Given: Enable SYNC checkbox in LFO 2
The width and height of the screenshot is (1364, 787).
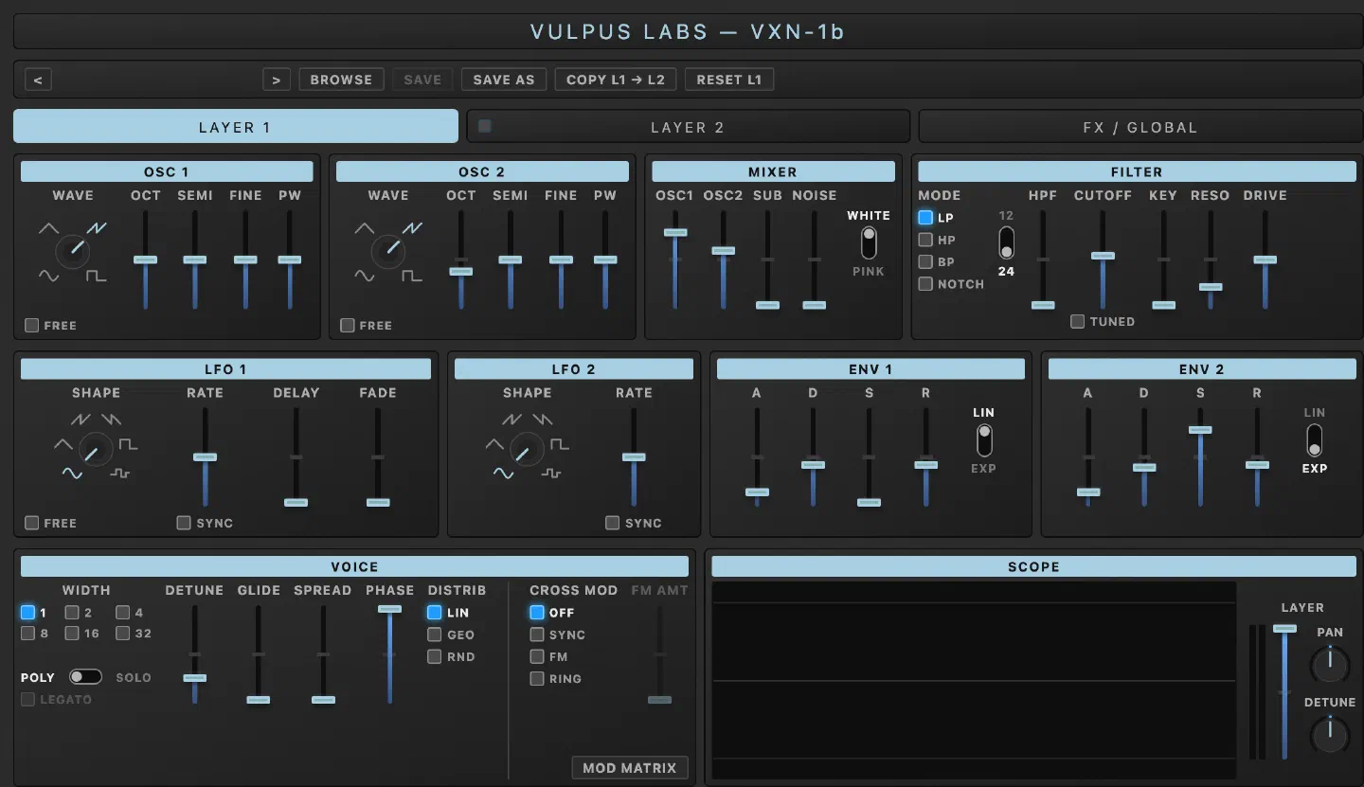Looking at the screenshot, I should (613, 523).
